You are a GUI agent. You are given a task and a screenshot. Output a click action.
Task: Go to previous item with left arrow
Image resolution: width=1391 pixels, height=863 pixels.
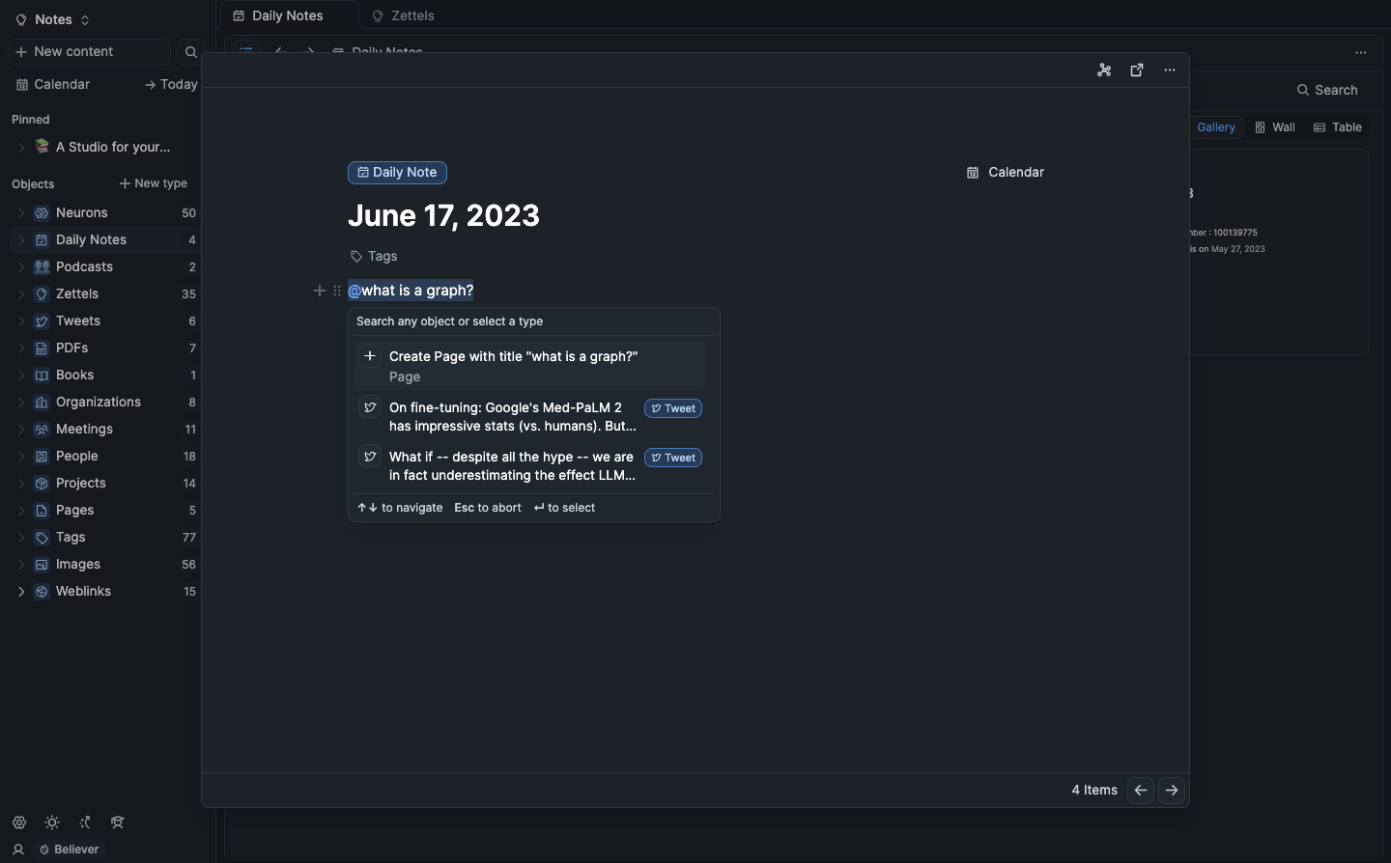(1141, 790)
